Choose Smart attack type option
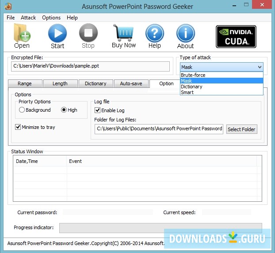Image resolution: width=275 pixels, height=253 pixels. point(222,92)
